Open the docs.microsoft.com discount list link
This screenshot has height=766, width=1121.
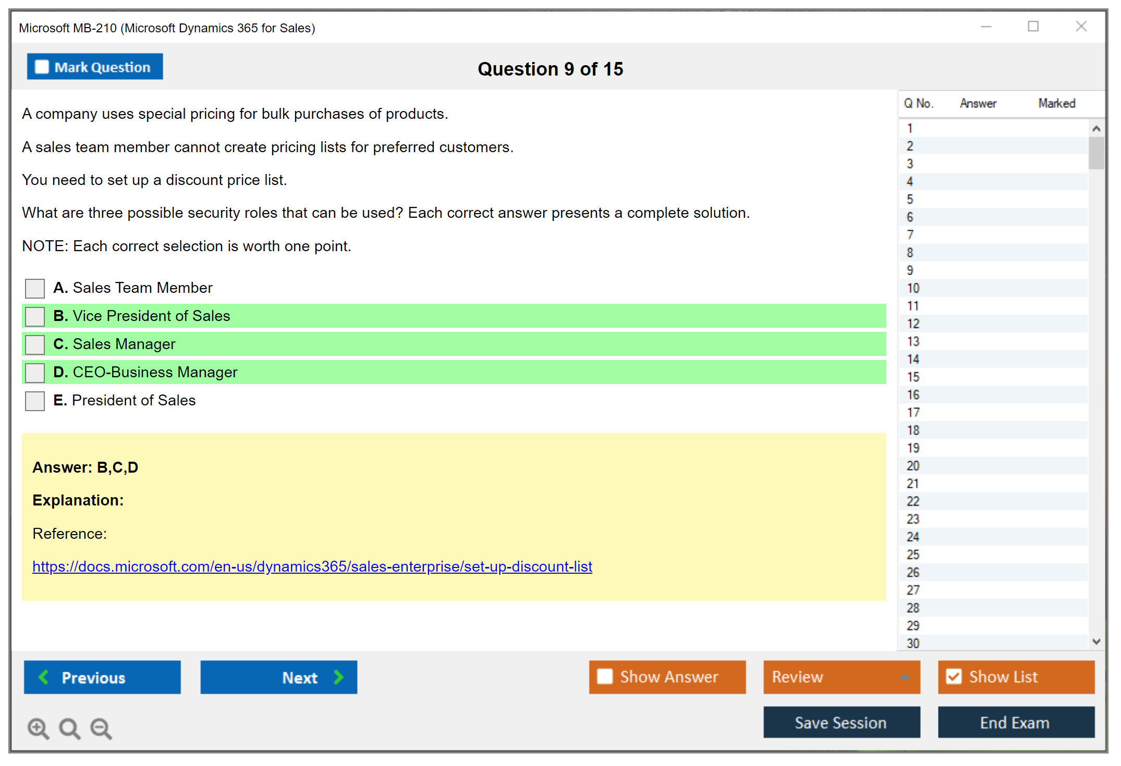coord(312,566)
